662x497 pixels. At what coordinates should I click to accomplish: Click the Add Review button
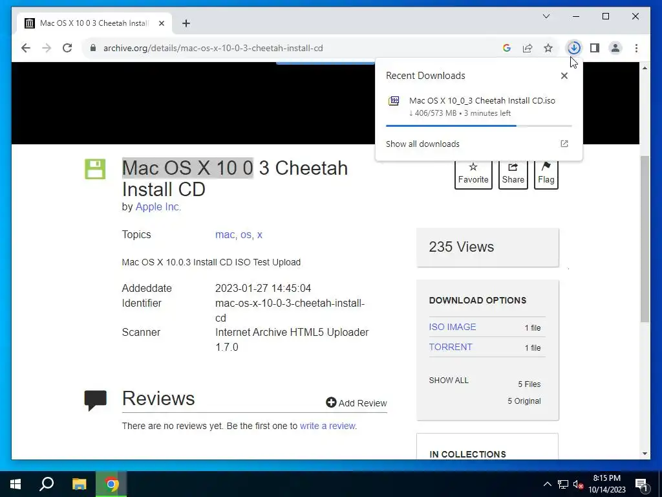(x=356, y=403)
